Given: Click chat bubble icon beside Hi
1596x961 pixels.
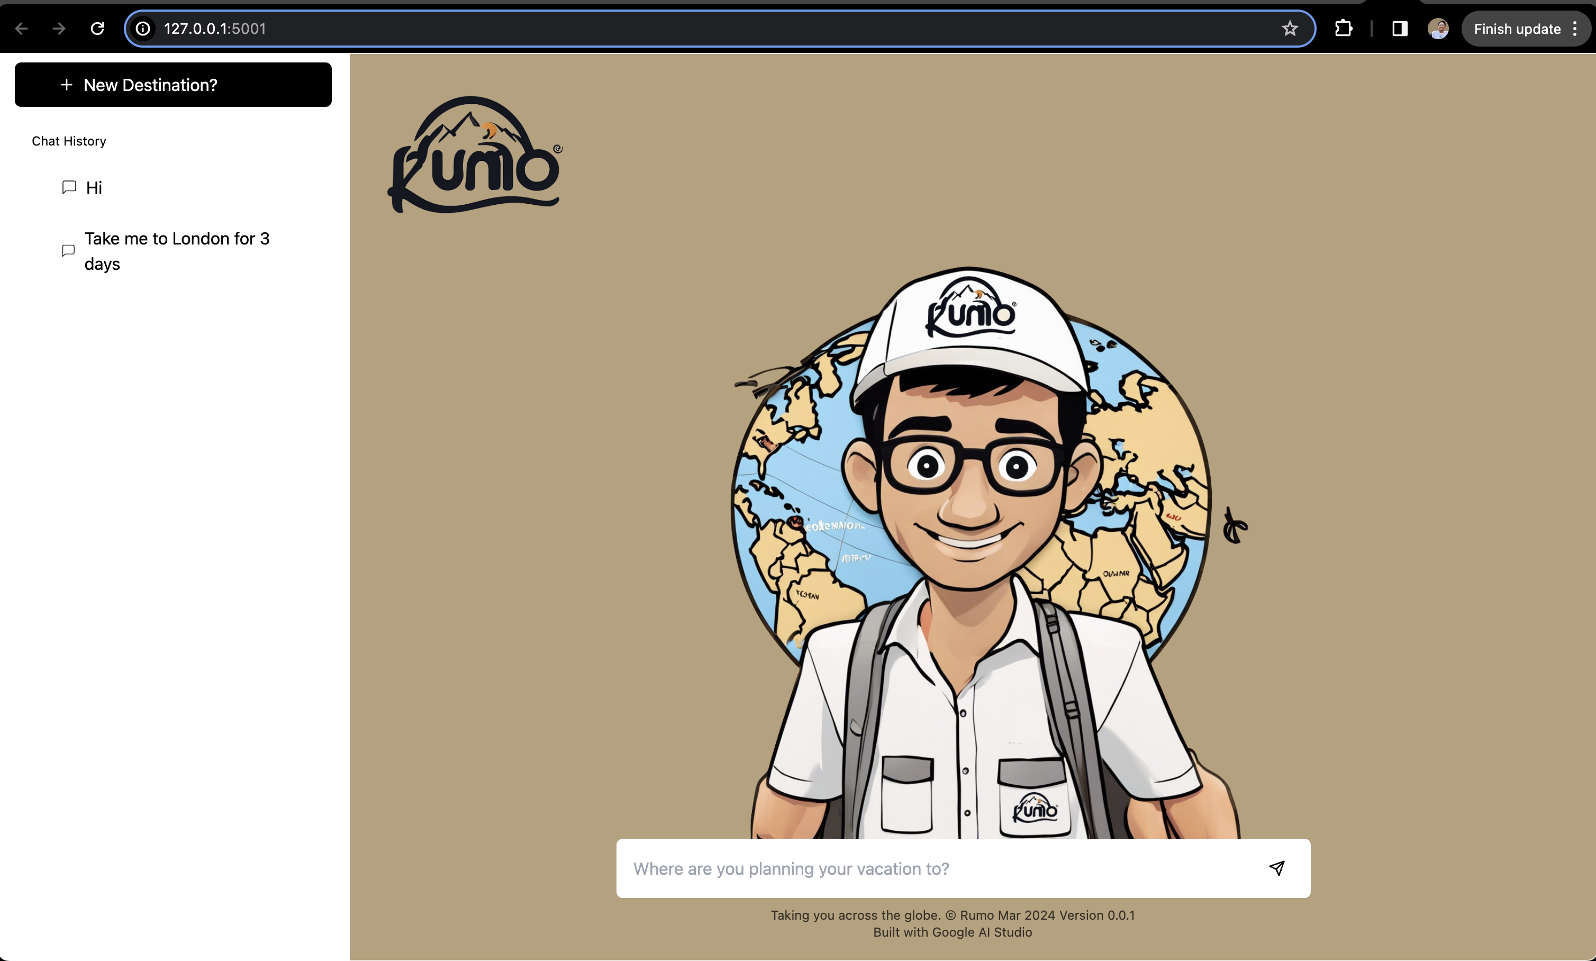Looking at the screenshot, I should [69, 187].
